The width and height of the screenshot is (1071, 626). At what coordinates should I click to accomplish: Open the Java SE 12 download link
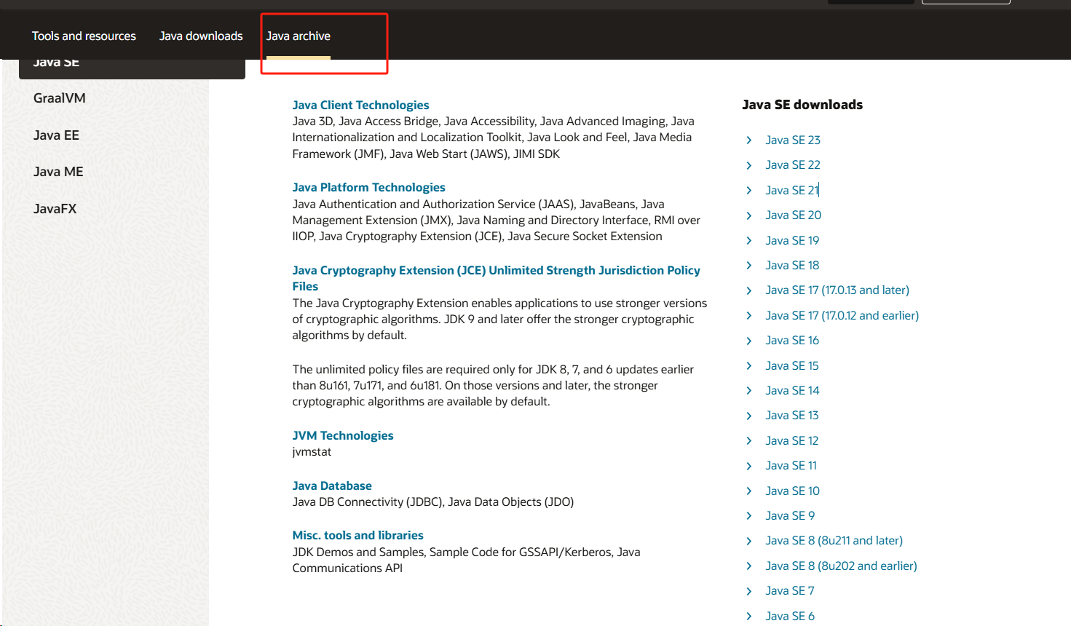pos(792,440)
